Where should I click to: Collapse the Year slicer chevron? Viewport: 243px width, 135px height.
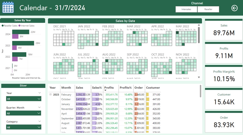pos(39,93)
